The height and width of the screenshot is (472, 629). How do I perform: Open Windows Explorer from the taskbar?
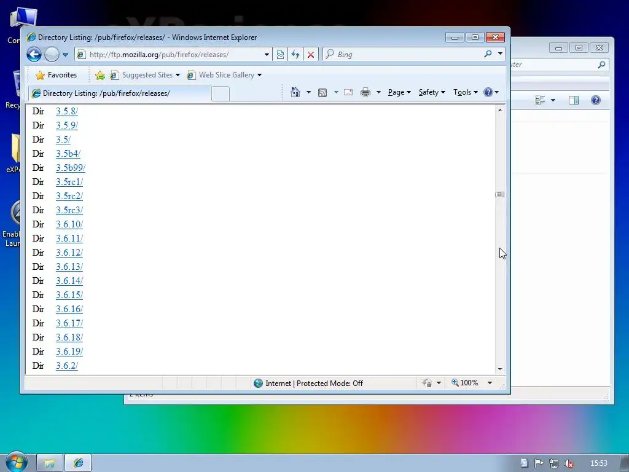(49, 463)
